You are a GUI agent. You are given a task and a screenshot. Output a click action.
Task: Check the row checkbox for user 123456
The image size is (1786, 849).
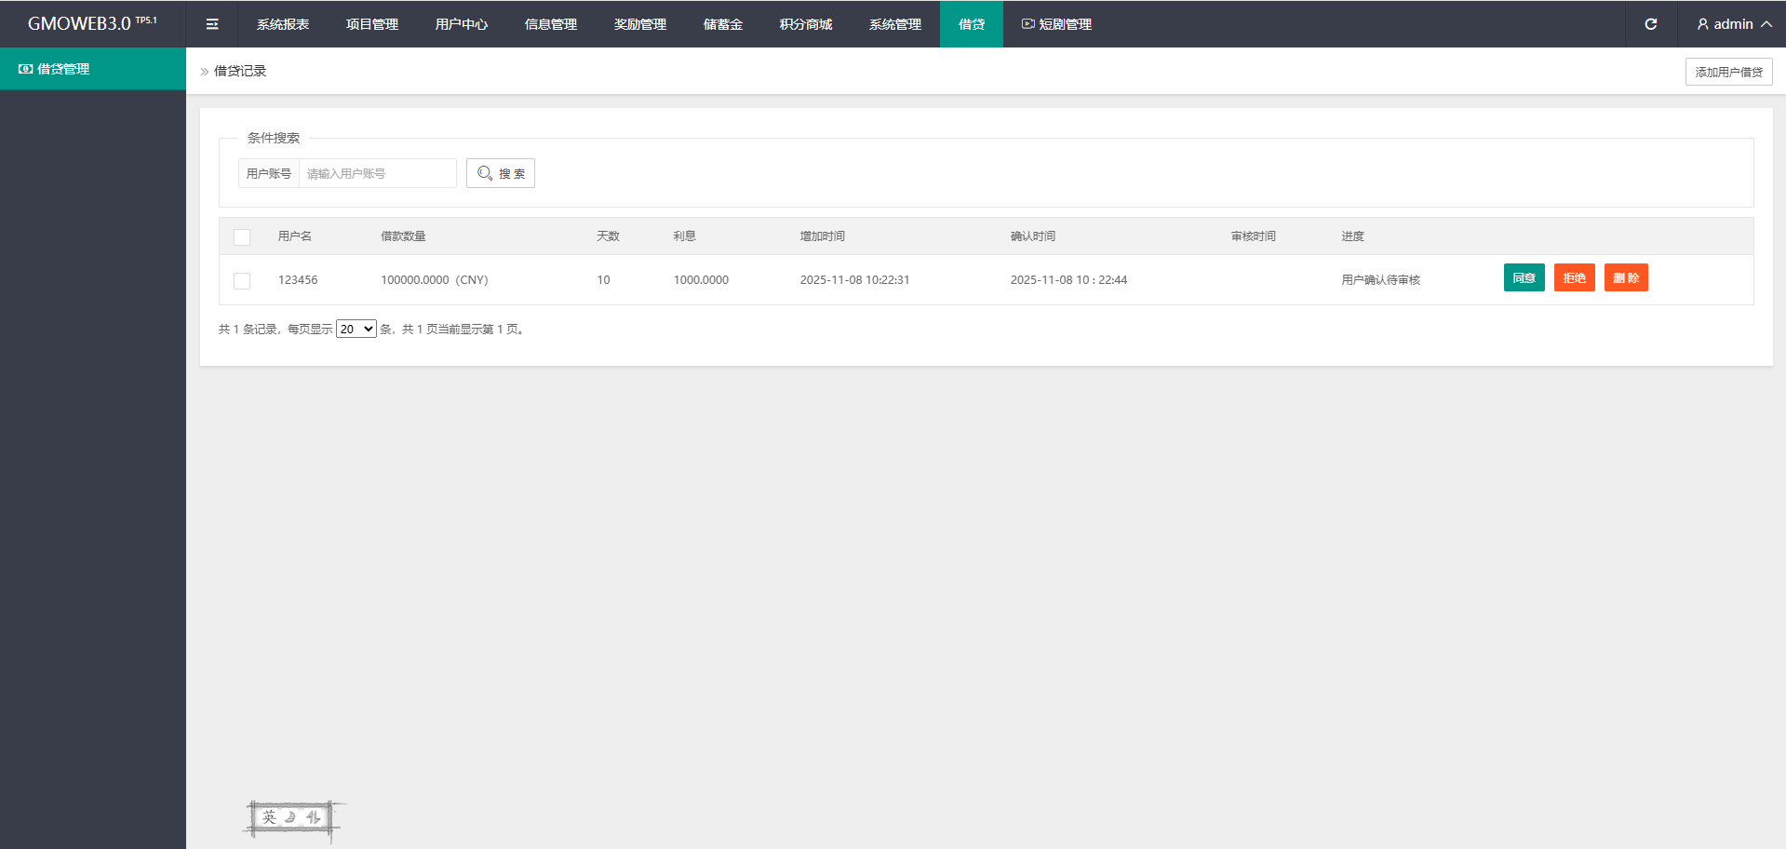pos(242,280)
